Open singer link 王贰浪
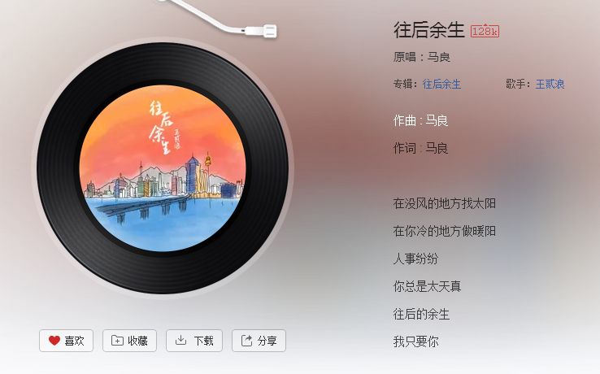This screenshot has height=374, width=600. point(550,84)
